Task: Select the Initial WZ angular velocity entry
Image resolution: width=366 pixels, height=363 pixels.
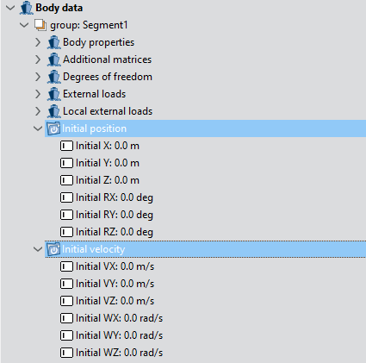Action: pos(112,353)
